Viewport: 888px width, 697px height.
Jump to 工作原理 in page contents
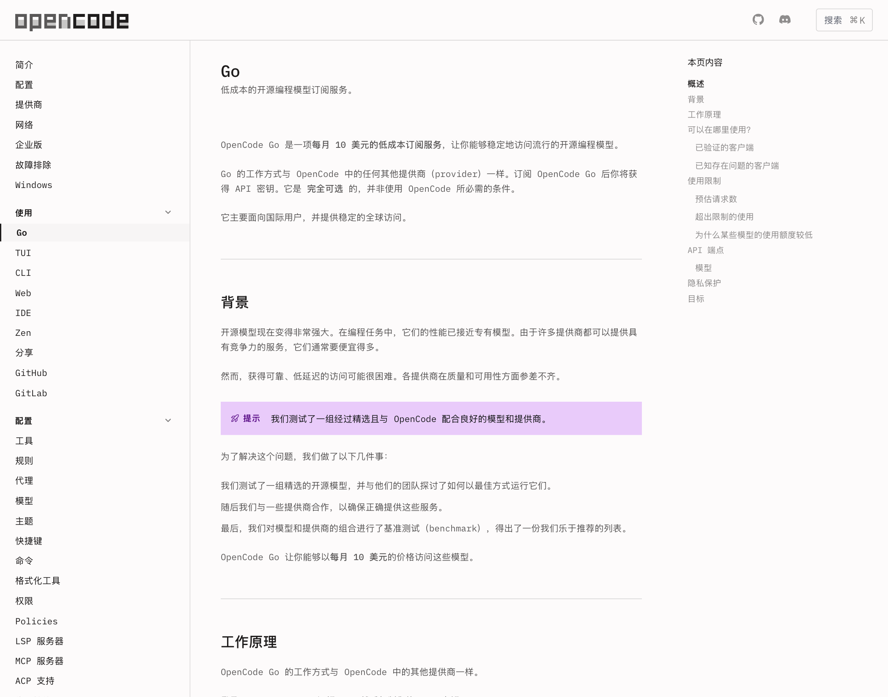(x=704, y=114)
